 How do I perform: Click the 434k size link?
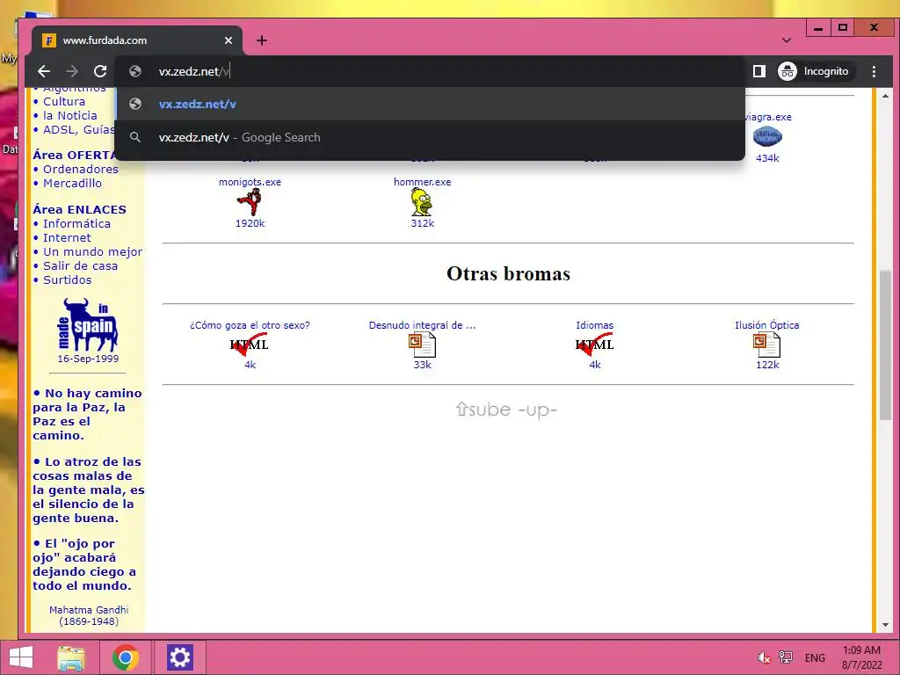coord(767,158)
